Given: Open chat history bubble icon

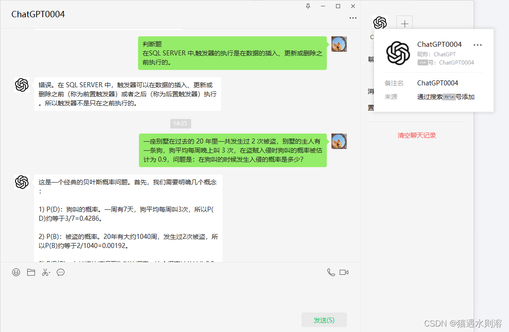Looking at the screenshot, I should (x=61, y=272).
